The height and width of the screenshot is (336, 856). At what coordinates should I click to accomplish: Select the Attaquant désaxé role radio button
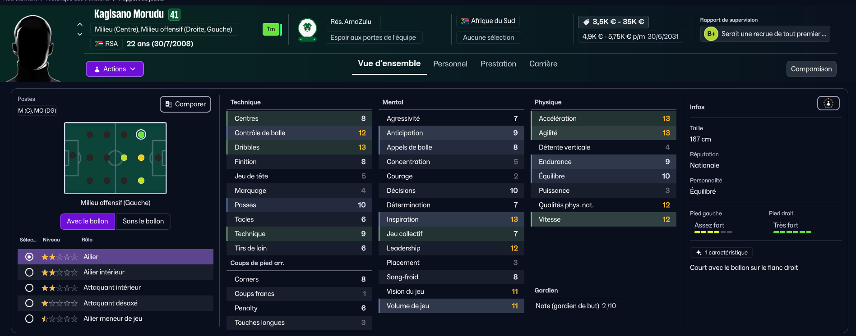point(29,303)
